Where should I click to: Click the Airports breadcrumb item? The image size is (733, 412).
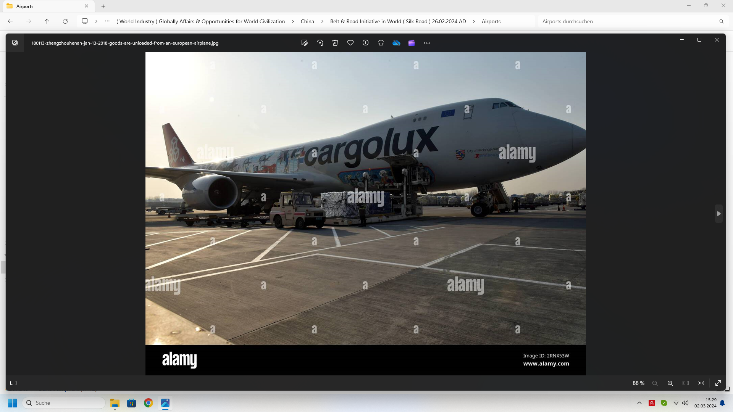point(491,21)
